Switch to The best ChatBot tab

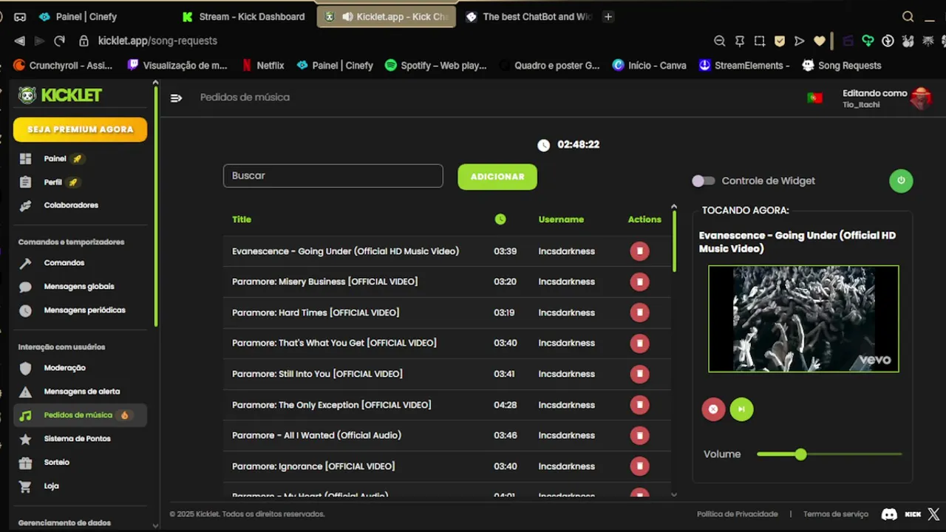(x=529, y=16)
